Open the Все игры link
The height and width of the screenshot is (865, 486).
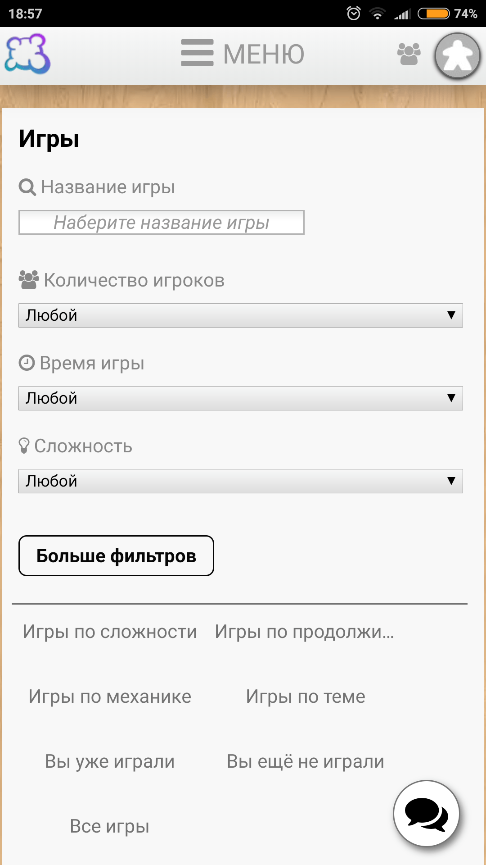(x=110, y=826)
